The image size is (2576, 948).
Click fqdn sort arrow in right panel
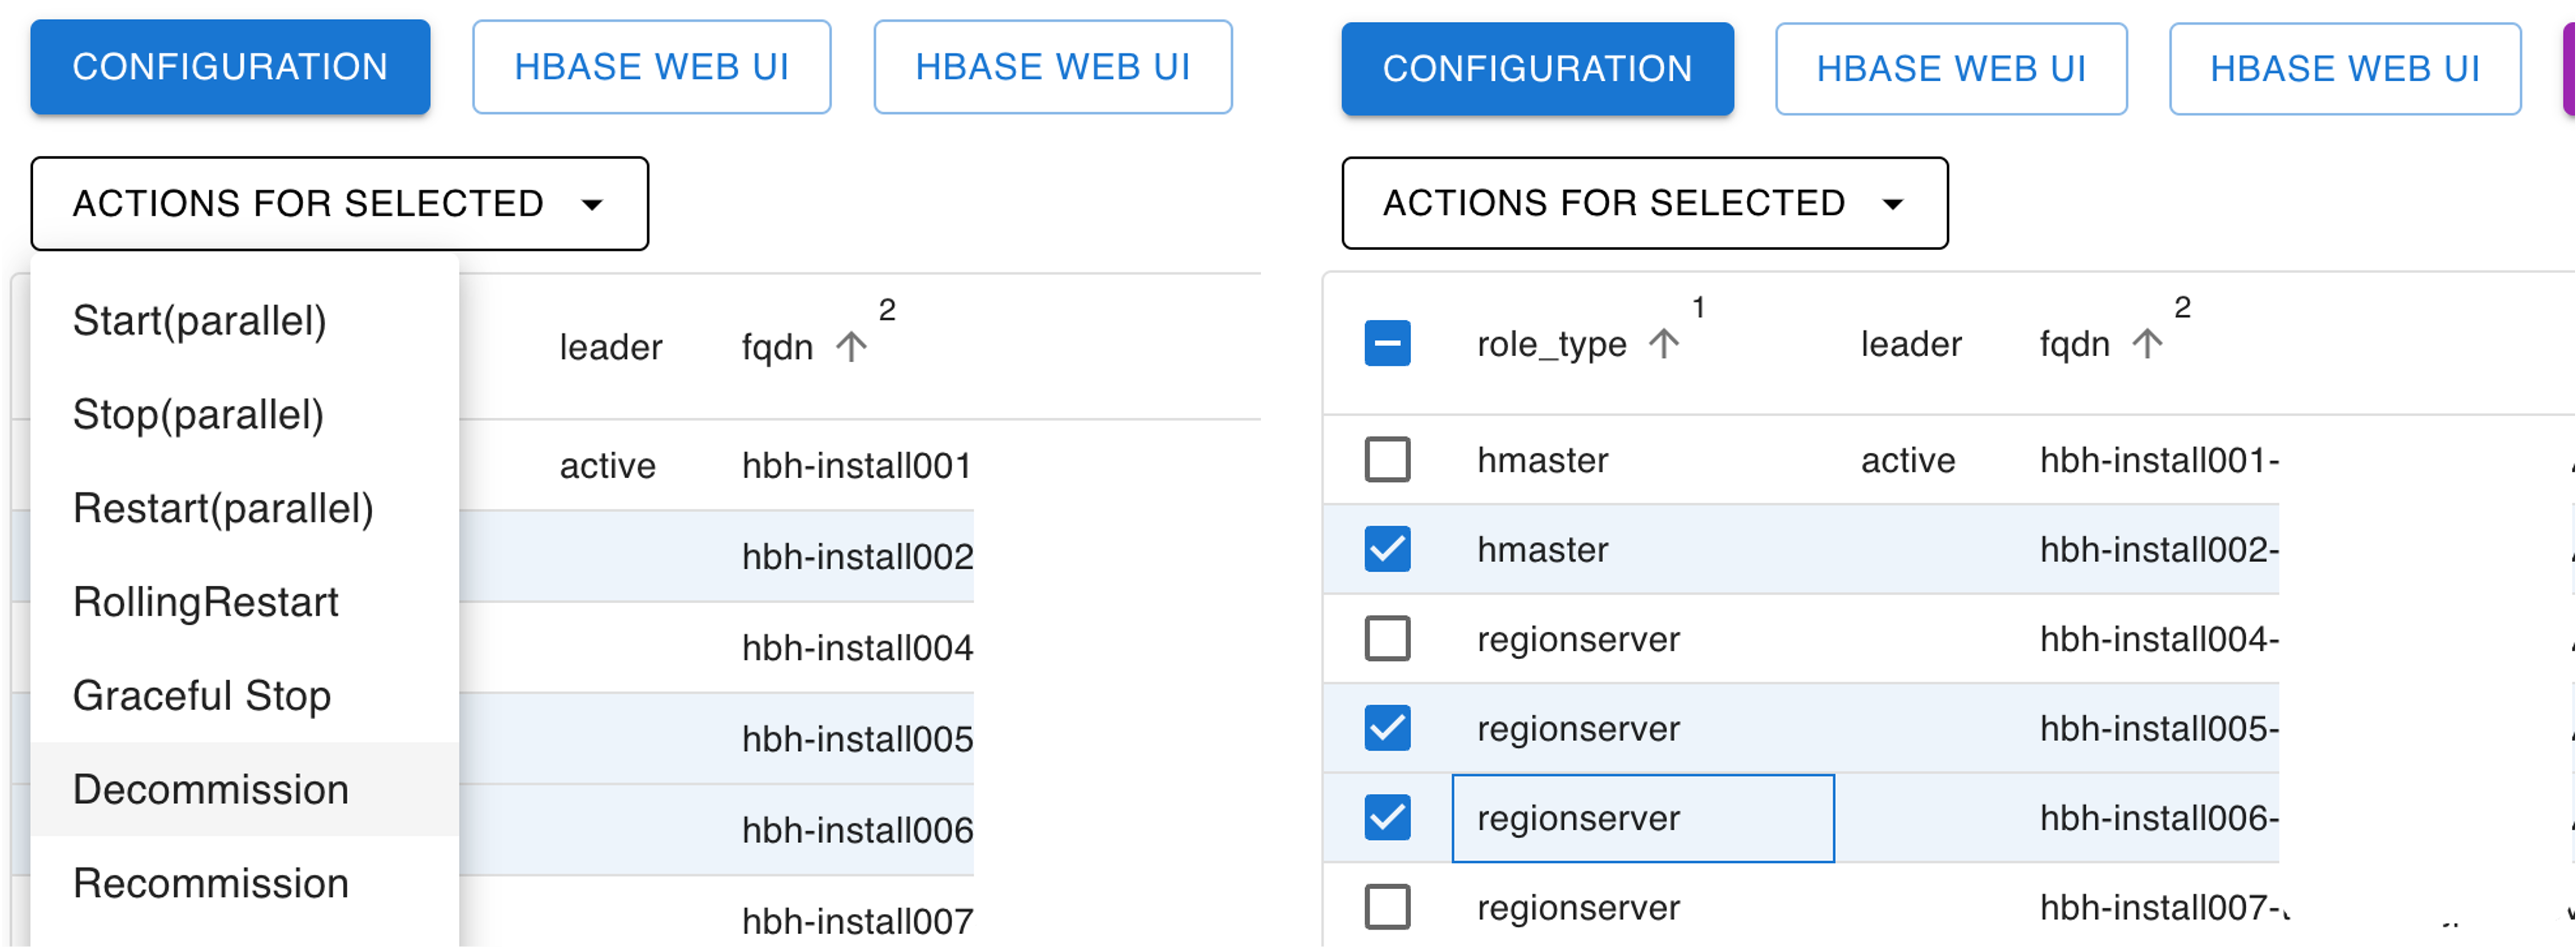pyautogui.click(x=2147, y=344)
